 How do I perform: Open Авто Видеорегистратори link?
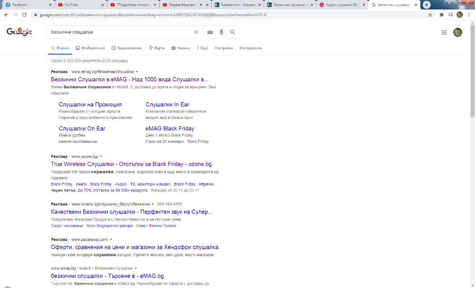click(110, 226)
